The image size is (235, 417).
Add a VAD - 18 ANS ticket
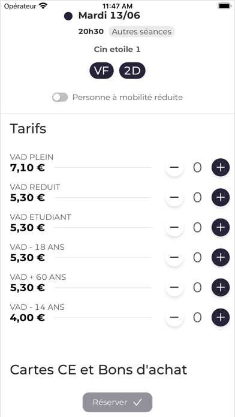[x=221, y=258]
